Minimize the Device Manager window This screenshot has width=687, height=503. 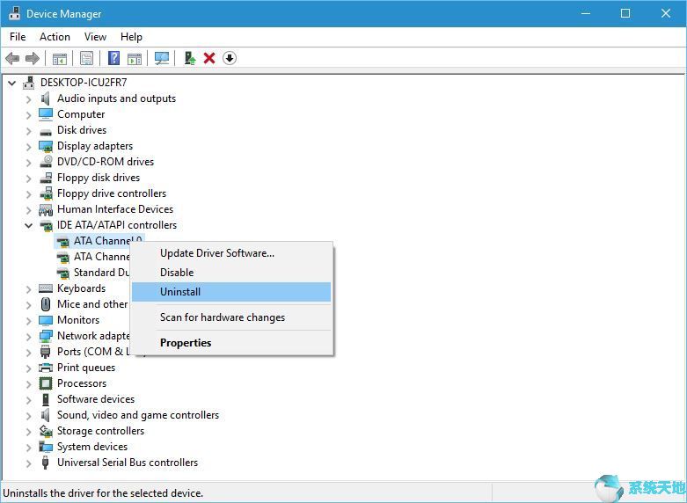585,13
